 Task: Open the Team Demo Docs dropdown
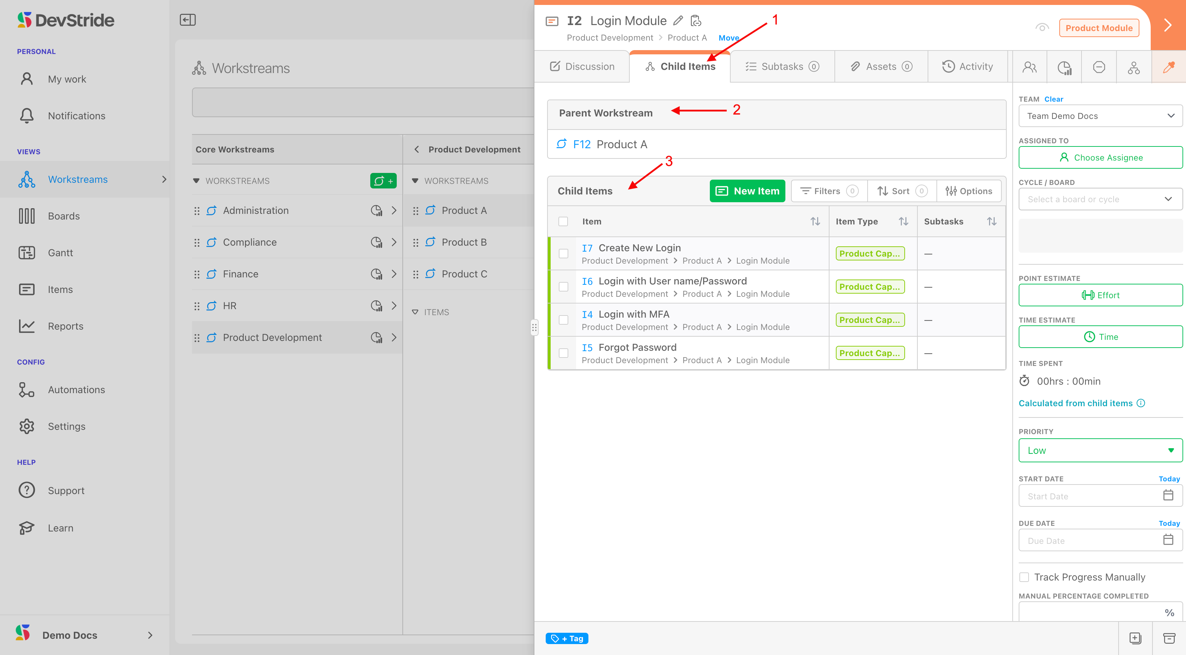point(1100,116)
